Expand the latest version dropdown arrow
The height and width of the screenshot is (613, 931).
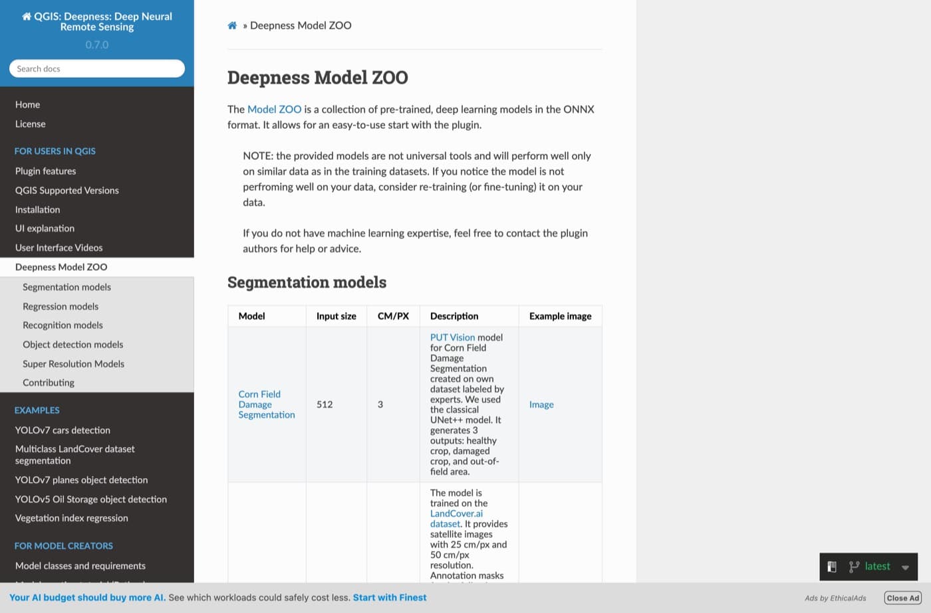[905, 567]
